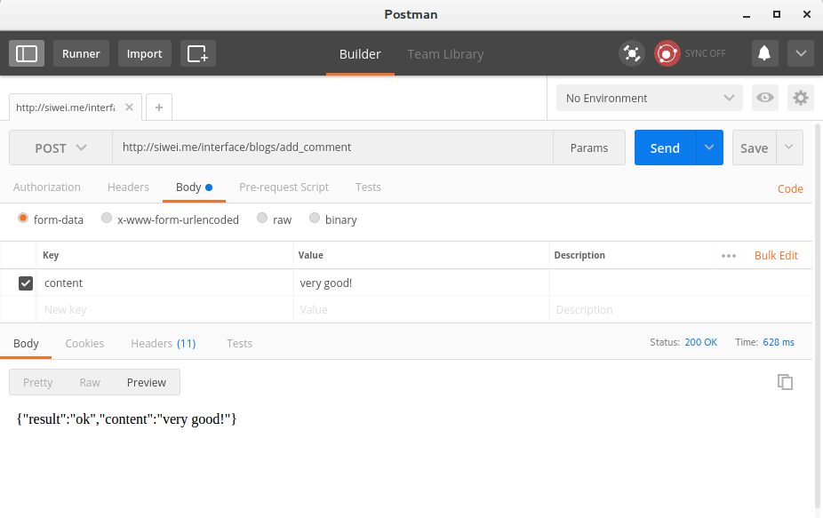823x518 pixels.
Task: Open the response Cookies tab
Action: (x=84, y=343)
